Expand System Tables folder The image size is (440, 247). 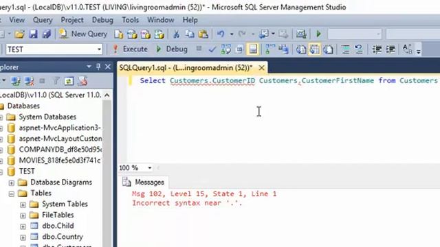[x=23, y=204]
